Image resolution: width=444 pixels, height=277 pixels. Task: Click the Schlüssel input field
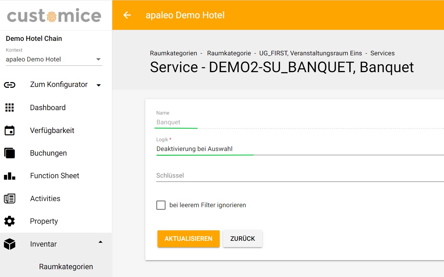pos(300,176)
